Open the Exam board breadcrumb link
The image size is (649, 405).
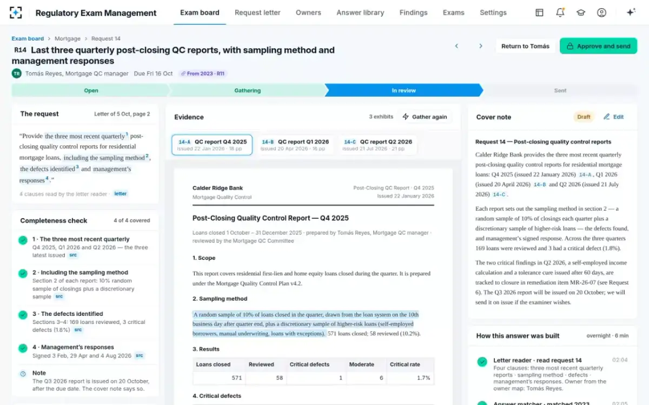pos(28,39)
